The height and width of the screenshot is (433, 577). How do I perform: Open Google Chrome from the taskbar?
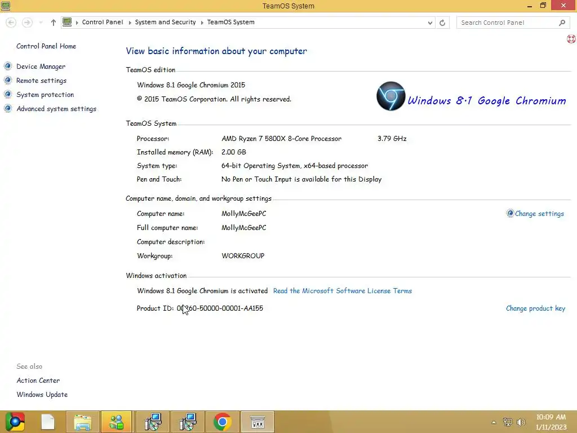click(222, 422)
